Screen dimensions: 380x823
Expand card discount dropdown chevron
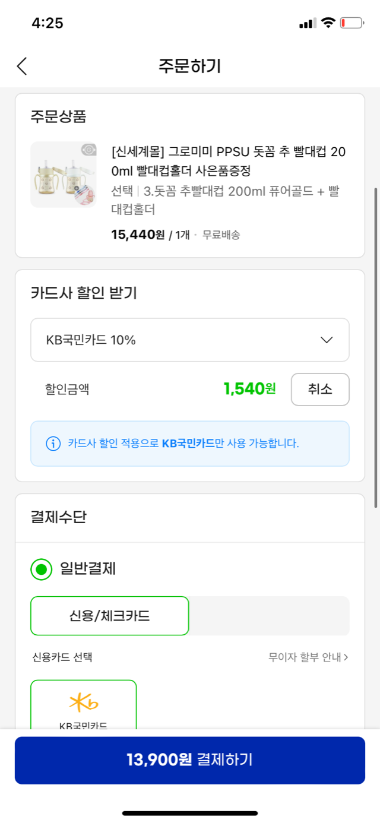click(x=327, y=340)
